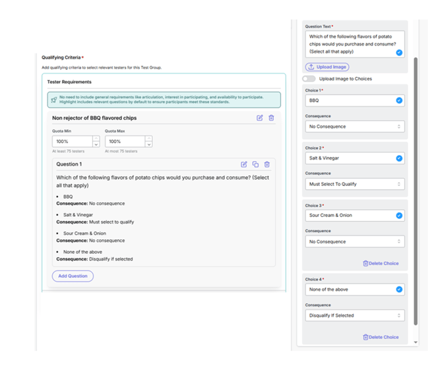Click the blue checkmark in BBQ field

[x=398, y=101]
